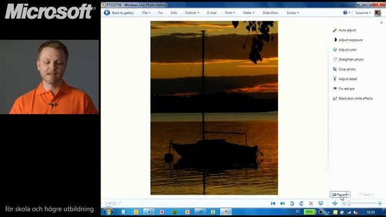Click the Redo button

(x=366, y=195)
